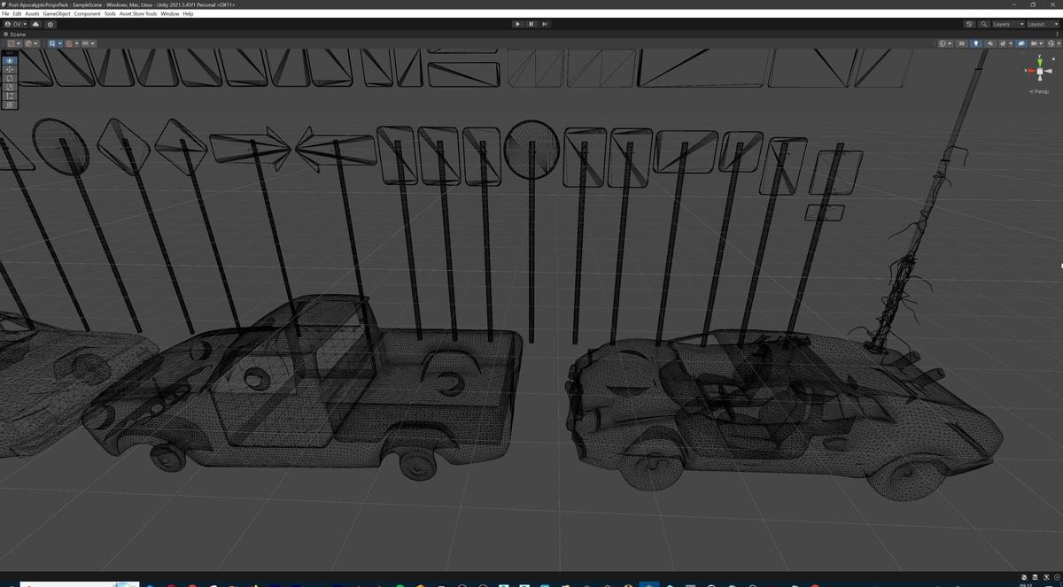Select the Transform tool at bottom of tool strip
Screen dimensions: 1063x587
(9, 104)
